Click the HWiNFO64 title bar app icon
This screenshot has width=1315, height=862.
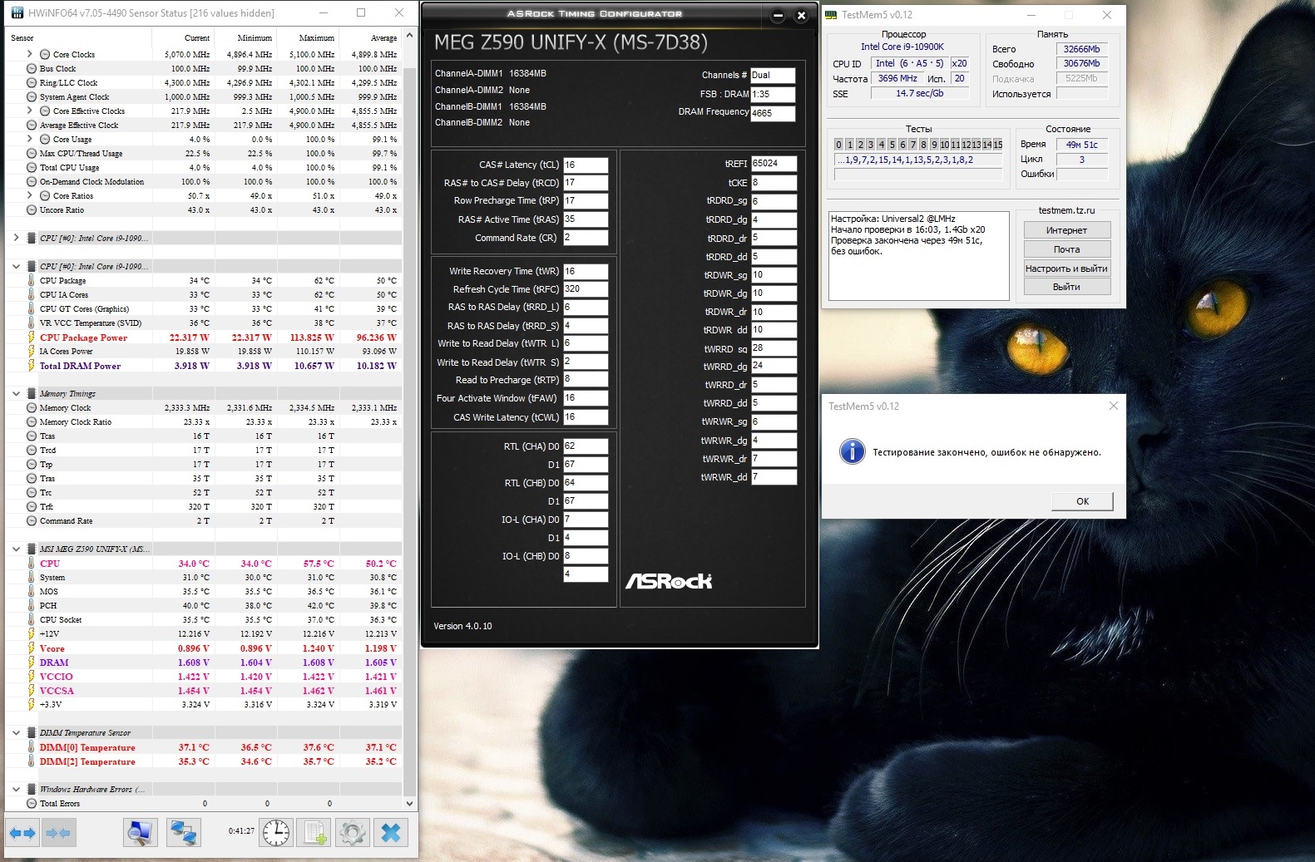[17, 13]
